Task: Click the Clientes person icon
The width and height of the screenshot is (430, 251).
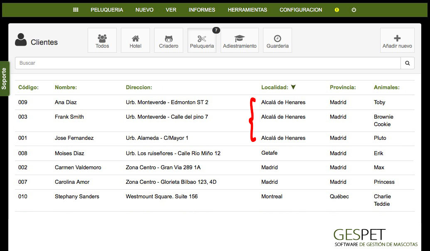Action: (20, 40)
